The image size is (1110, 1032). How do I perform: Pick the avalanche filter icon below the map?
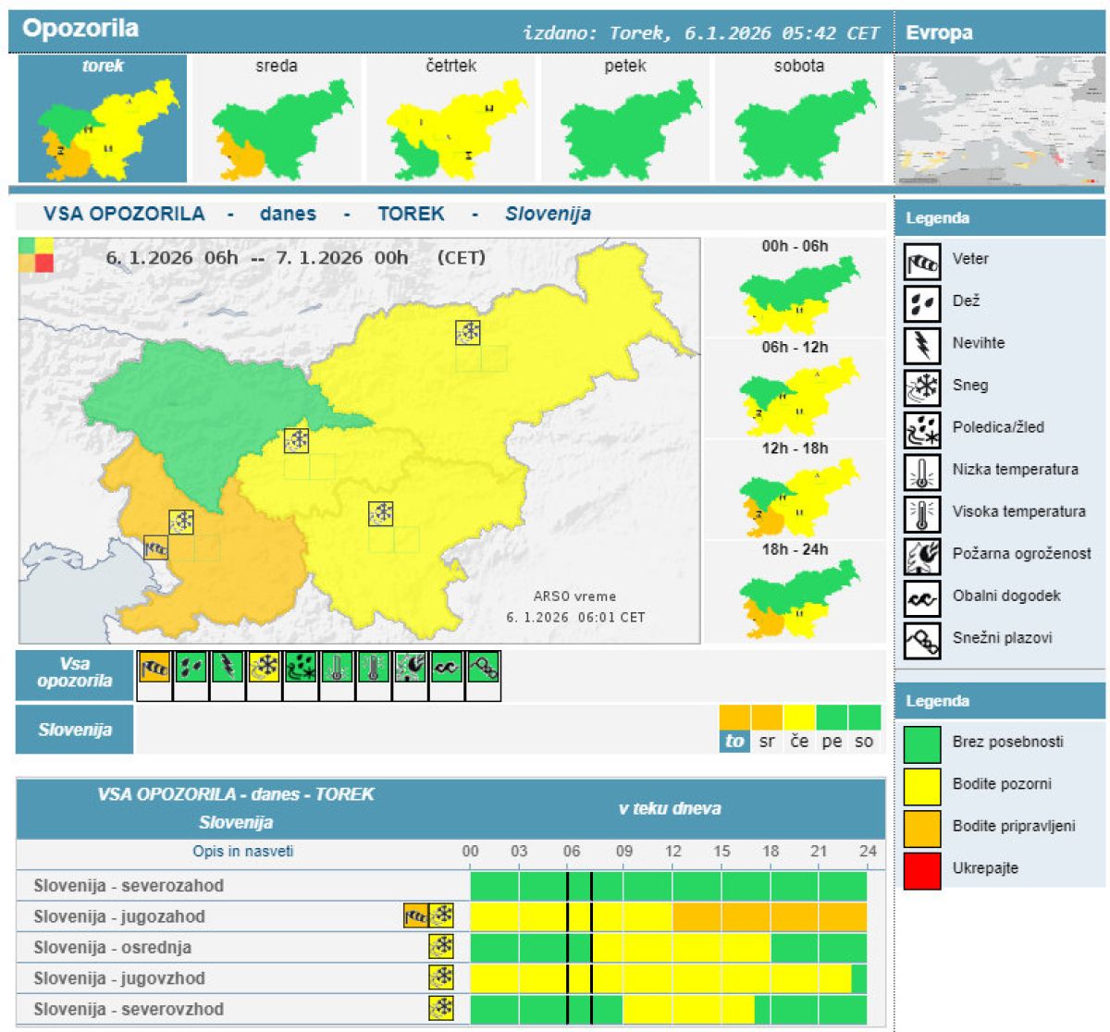click(x=483, y=668)
